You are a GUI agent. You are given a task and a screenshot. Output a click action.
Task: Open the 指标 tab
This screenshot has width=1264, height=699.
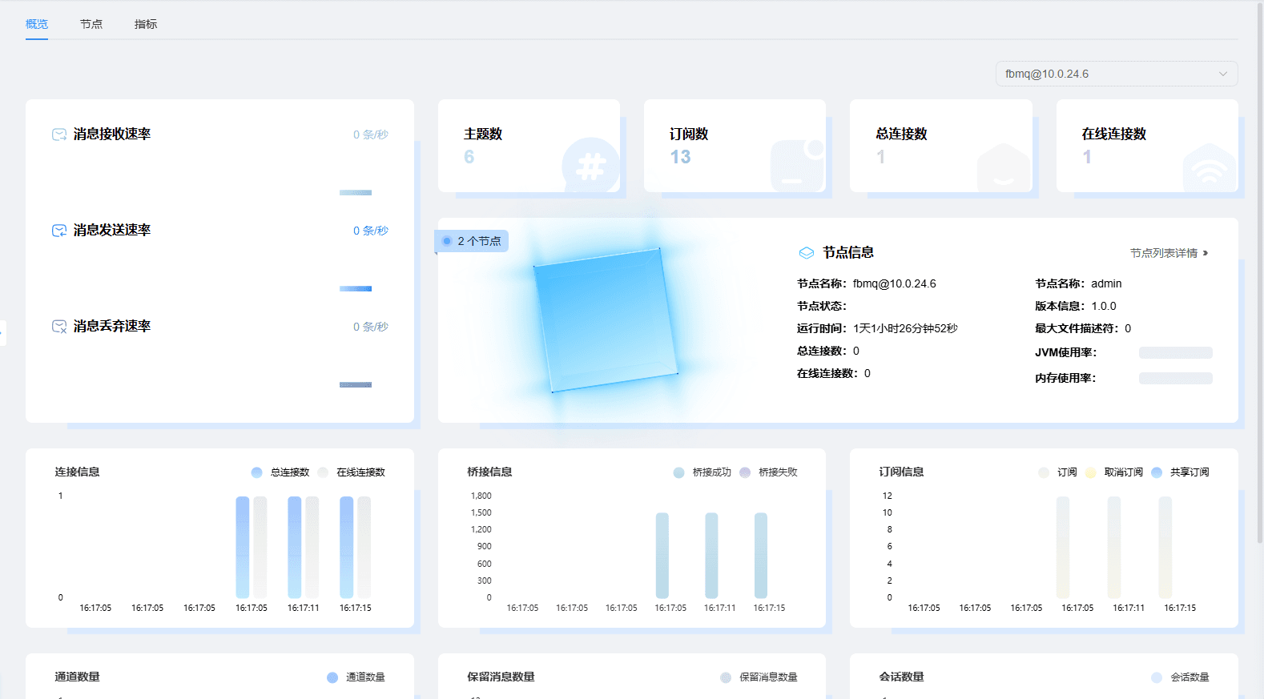pyautogui.click(x=146, y=24)
